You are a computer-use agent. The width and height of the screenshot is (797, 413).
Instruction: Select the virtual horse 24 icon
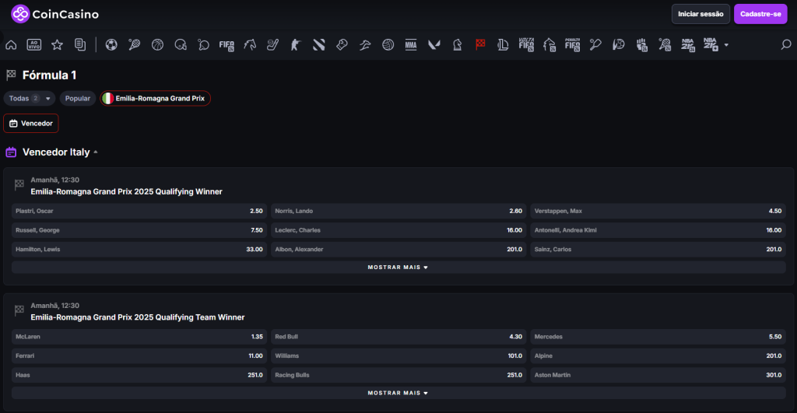549,44
